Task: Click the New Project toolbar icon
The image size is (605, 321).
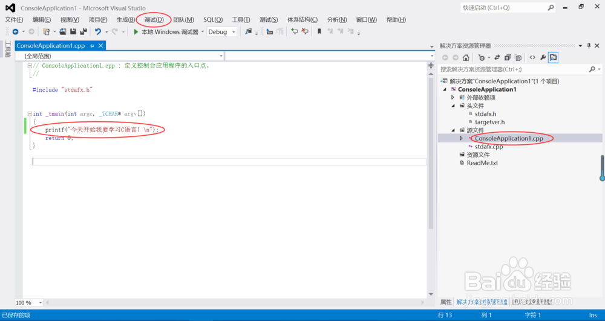Action: pos(47,32)
